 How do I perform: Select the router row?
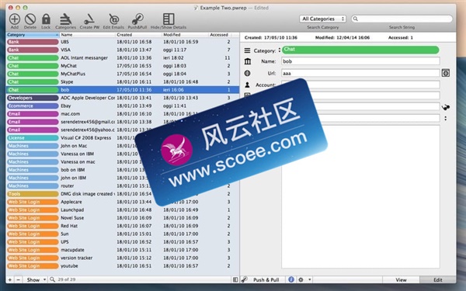coord(123,186)
